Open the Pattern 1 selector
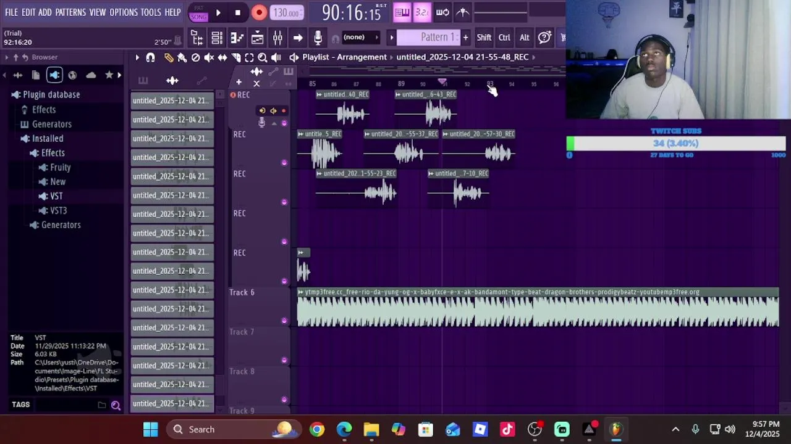791x444 pixels. coord(429,38)
